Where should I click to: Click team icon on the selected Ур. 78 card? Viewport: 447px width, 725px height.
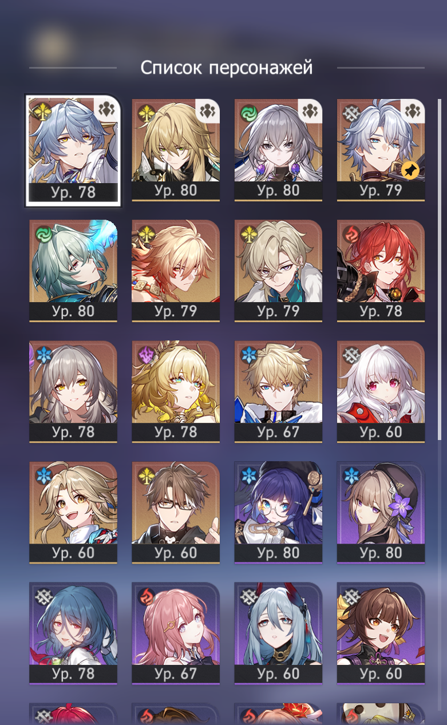pyautogui.click(x=106, y=110)
